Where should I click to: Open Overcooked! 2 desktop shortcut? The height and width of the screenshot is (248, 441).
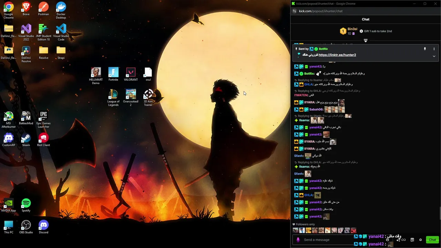131,98
